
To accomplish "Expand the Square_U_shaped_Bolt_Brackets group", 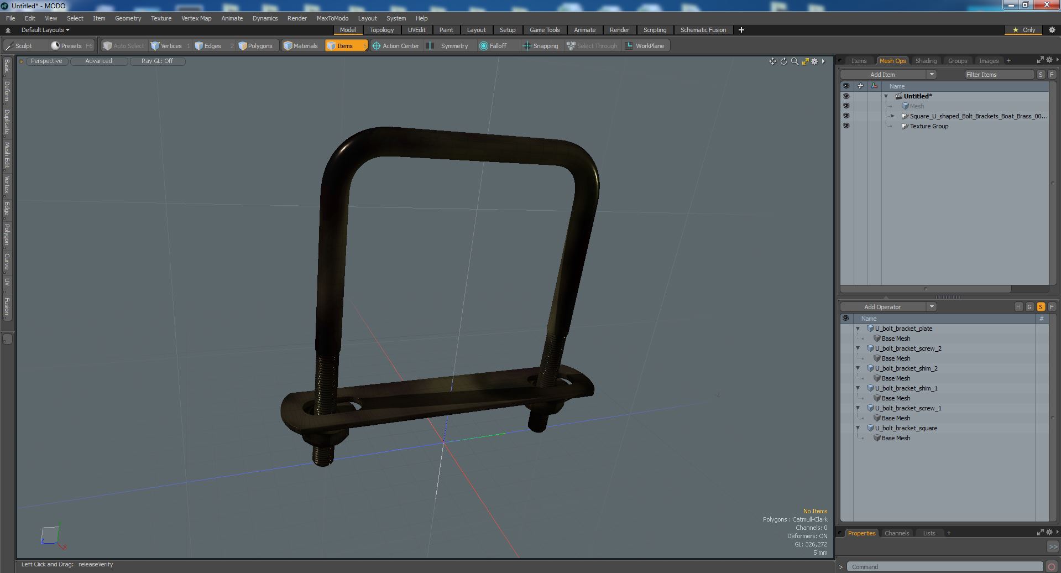I will point(892,116).
